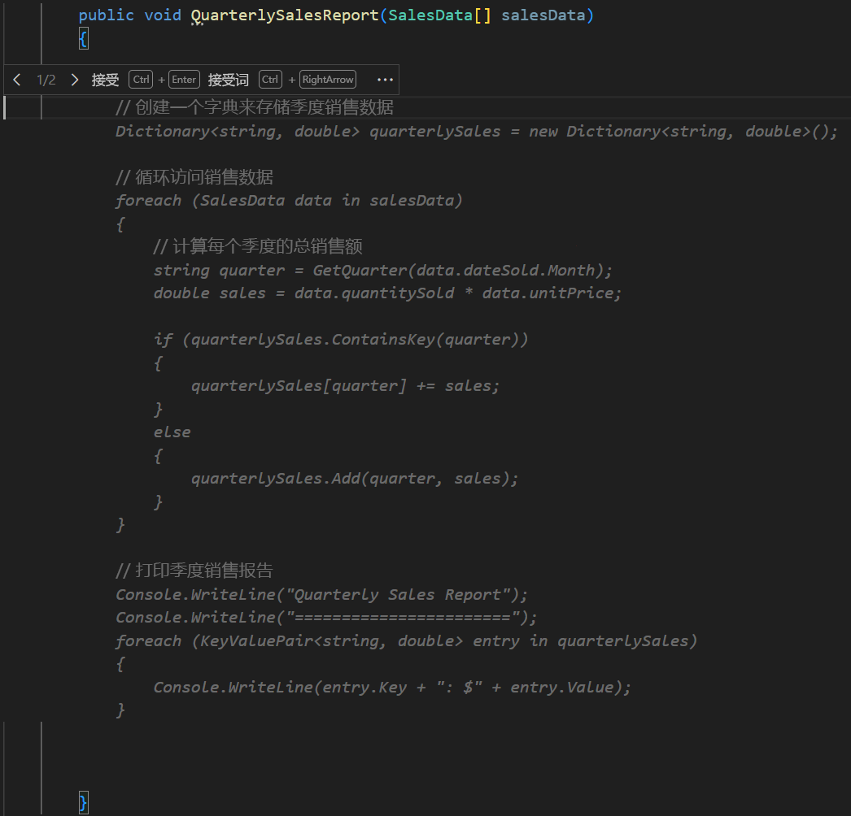Click the comment 创建一个字典来存储季度销售数据
Viewport: 851px width, 816px height.
[255, 107]
